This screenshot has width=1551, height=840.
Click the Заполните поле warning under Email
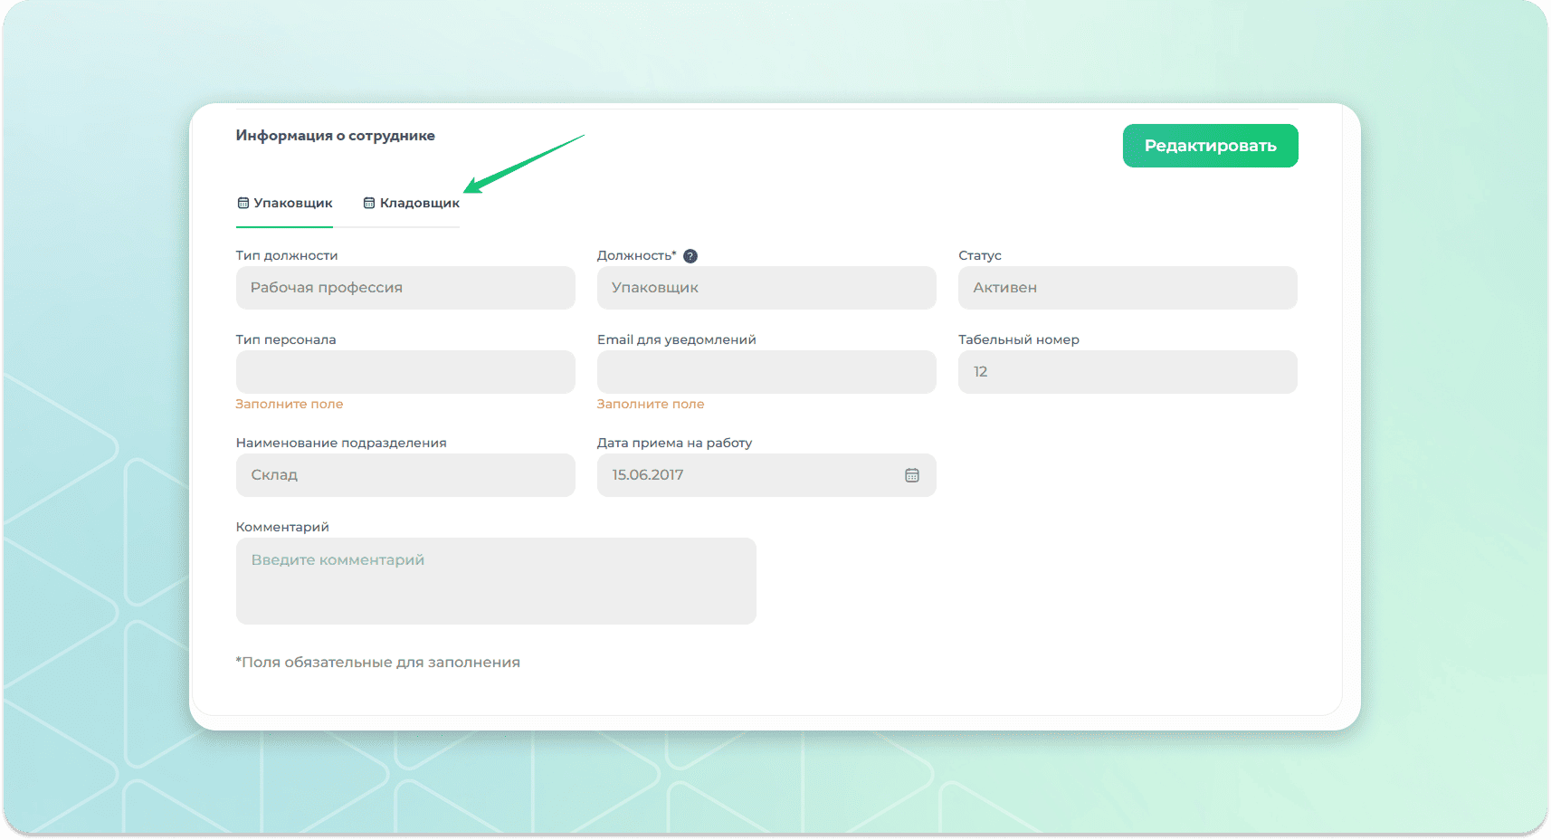tap(651, 405)
